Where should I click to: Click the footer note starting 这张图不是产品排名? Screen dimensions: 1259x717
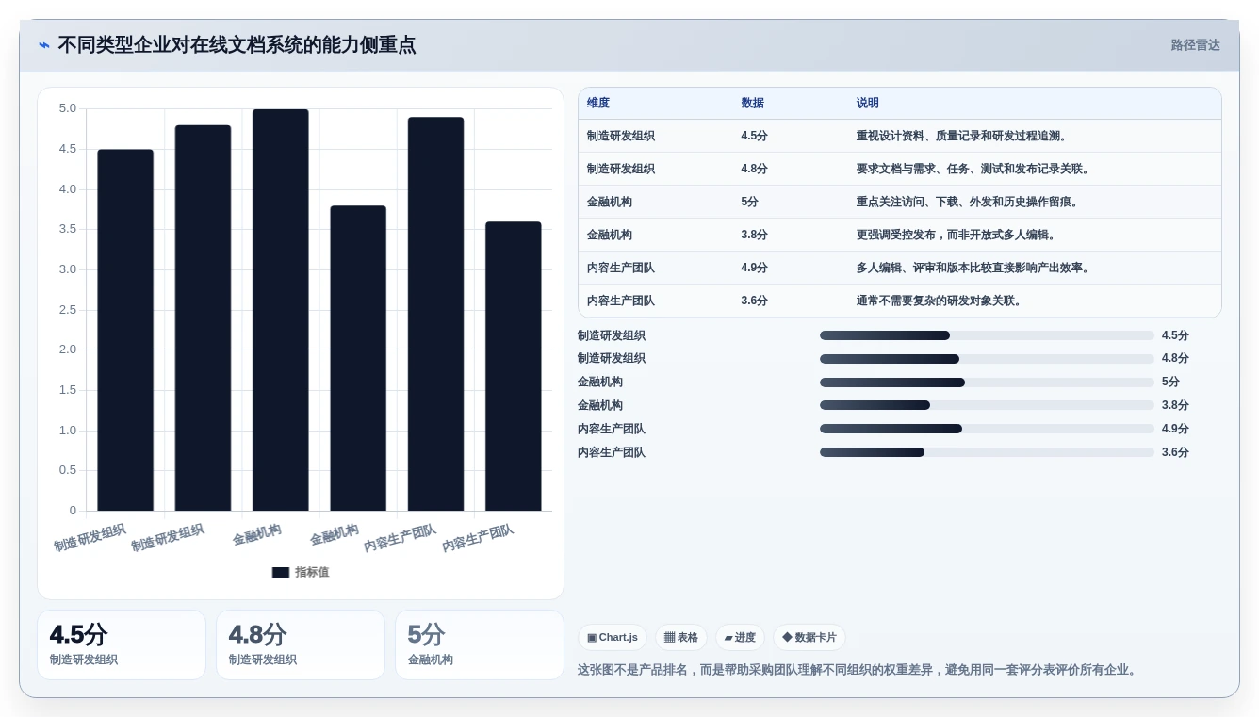858,670
